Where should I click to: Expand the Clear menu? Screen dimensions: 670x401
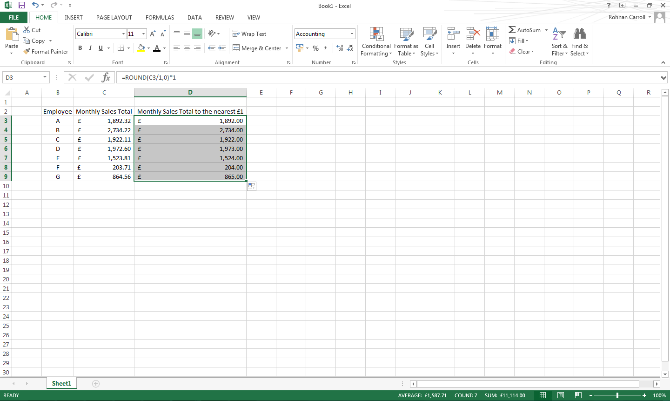coord(522,51)
